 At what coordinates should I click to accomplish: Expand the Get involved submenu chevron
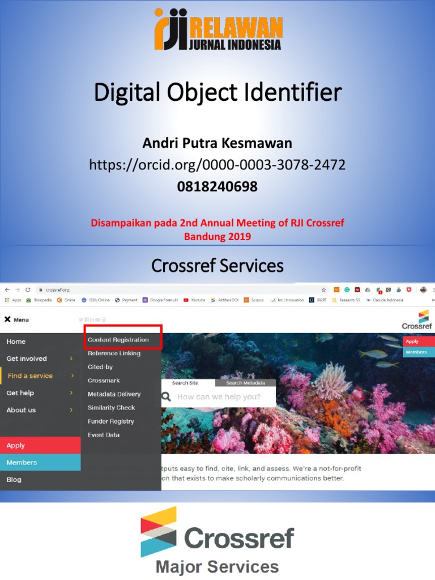(71, 359)
